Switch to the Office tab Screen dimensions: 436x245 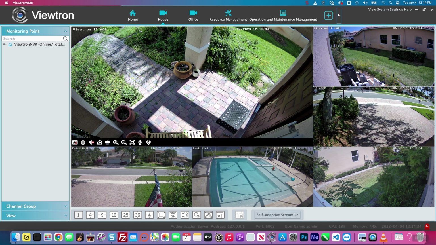(x=193, y=15)
